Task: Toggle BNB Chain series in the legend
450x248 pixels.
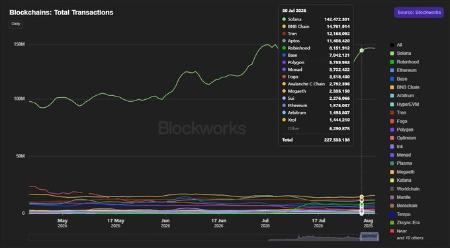Action: click(404, 87)
